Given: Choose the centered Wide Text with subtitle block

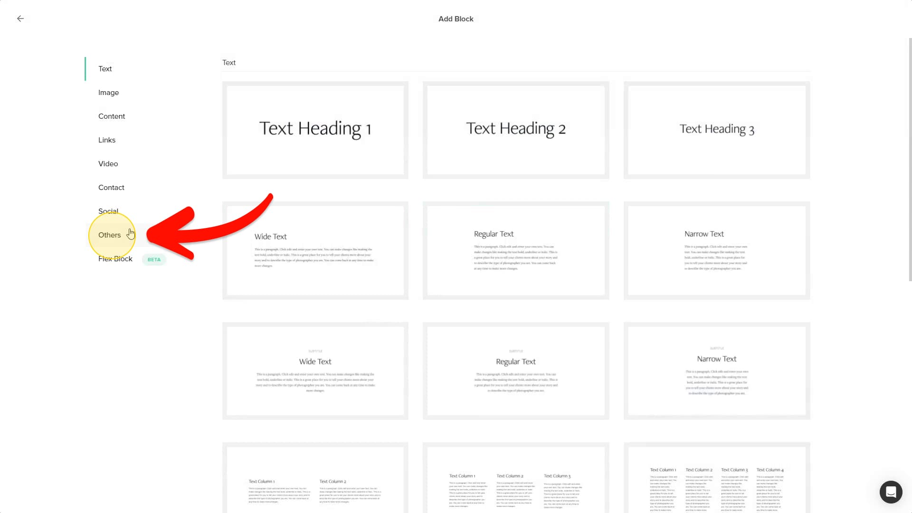Looking at the screenshot, I should 315,371.
